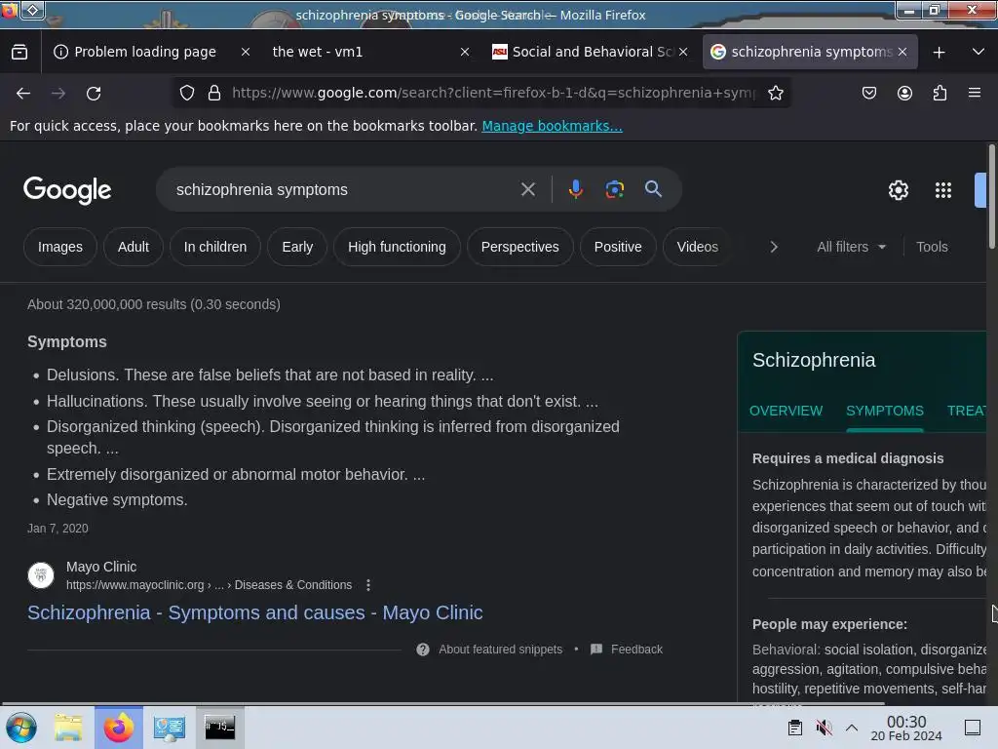Open the Manage bookmarks link
The image size is (998, 749).
point(552,126)
